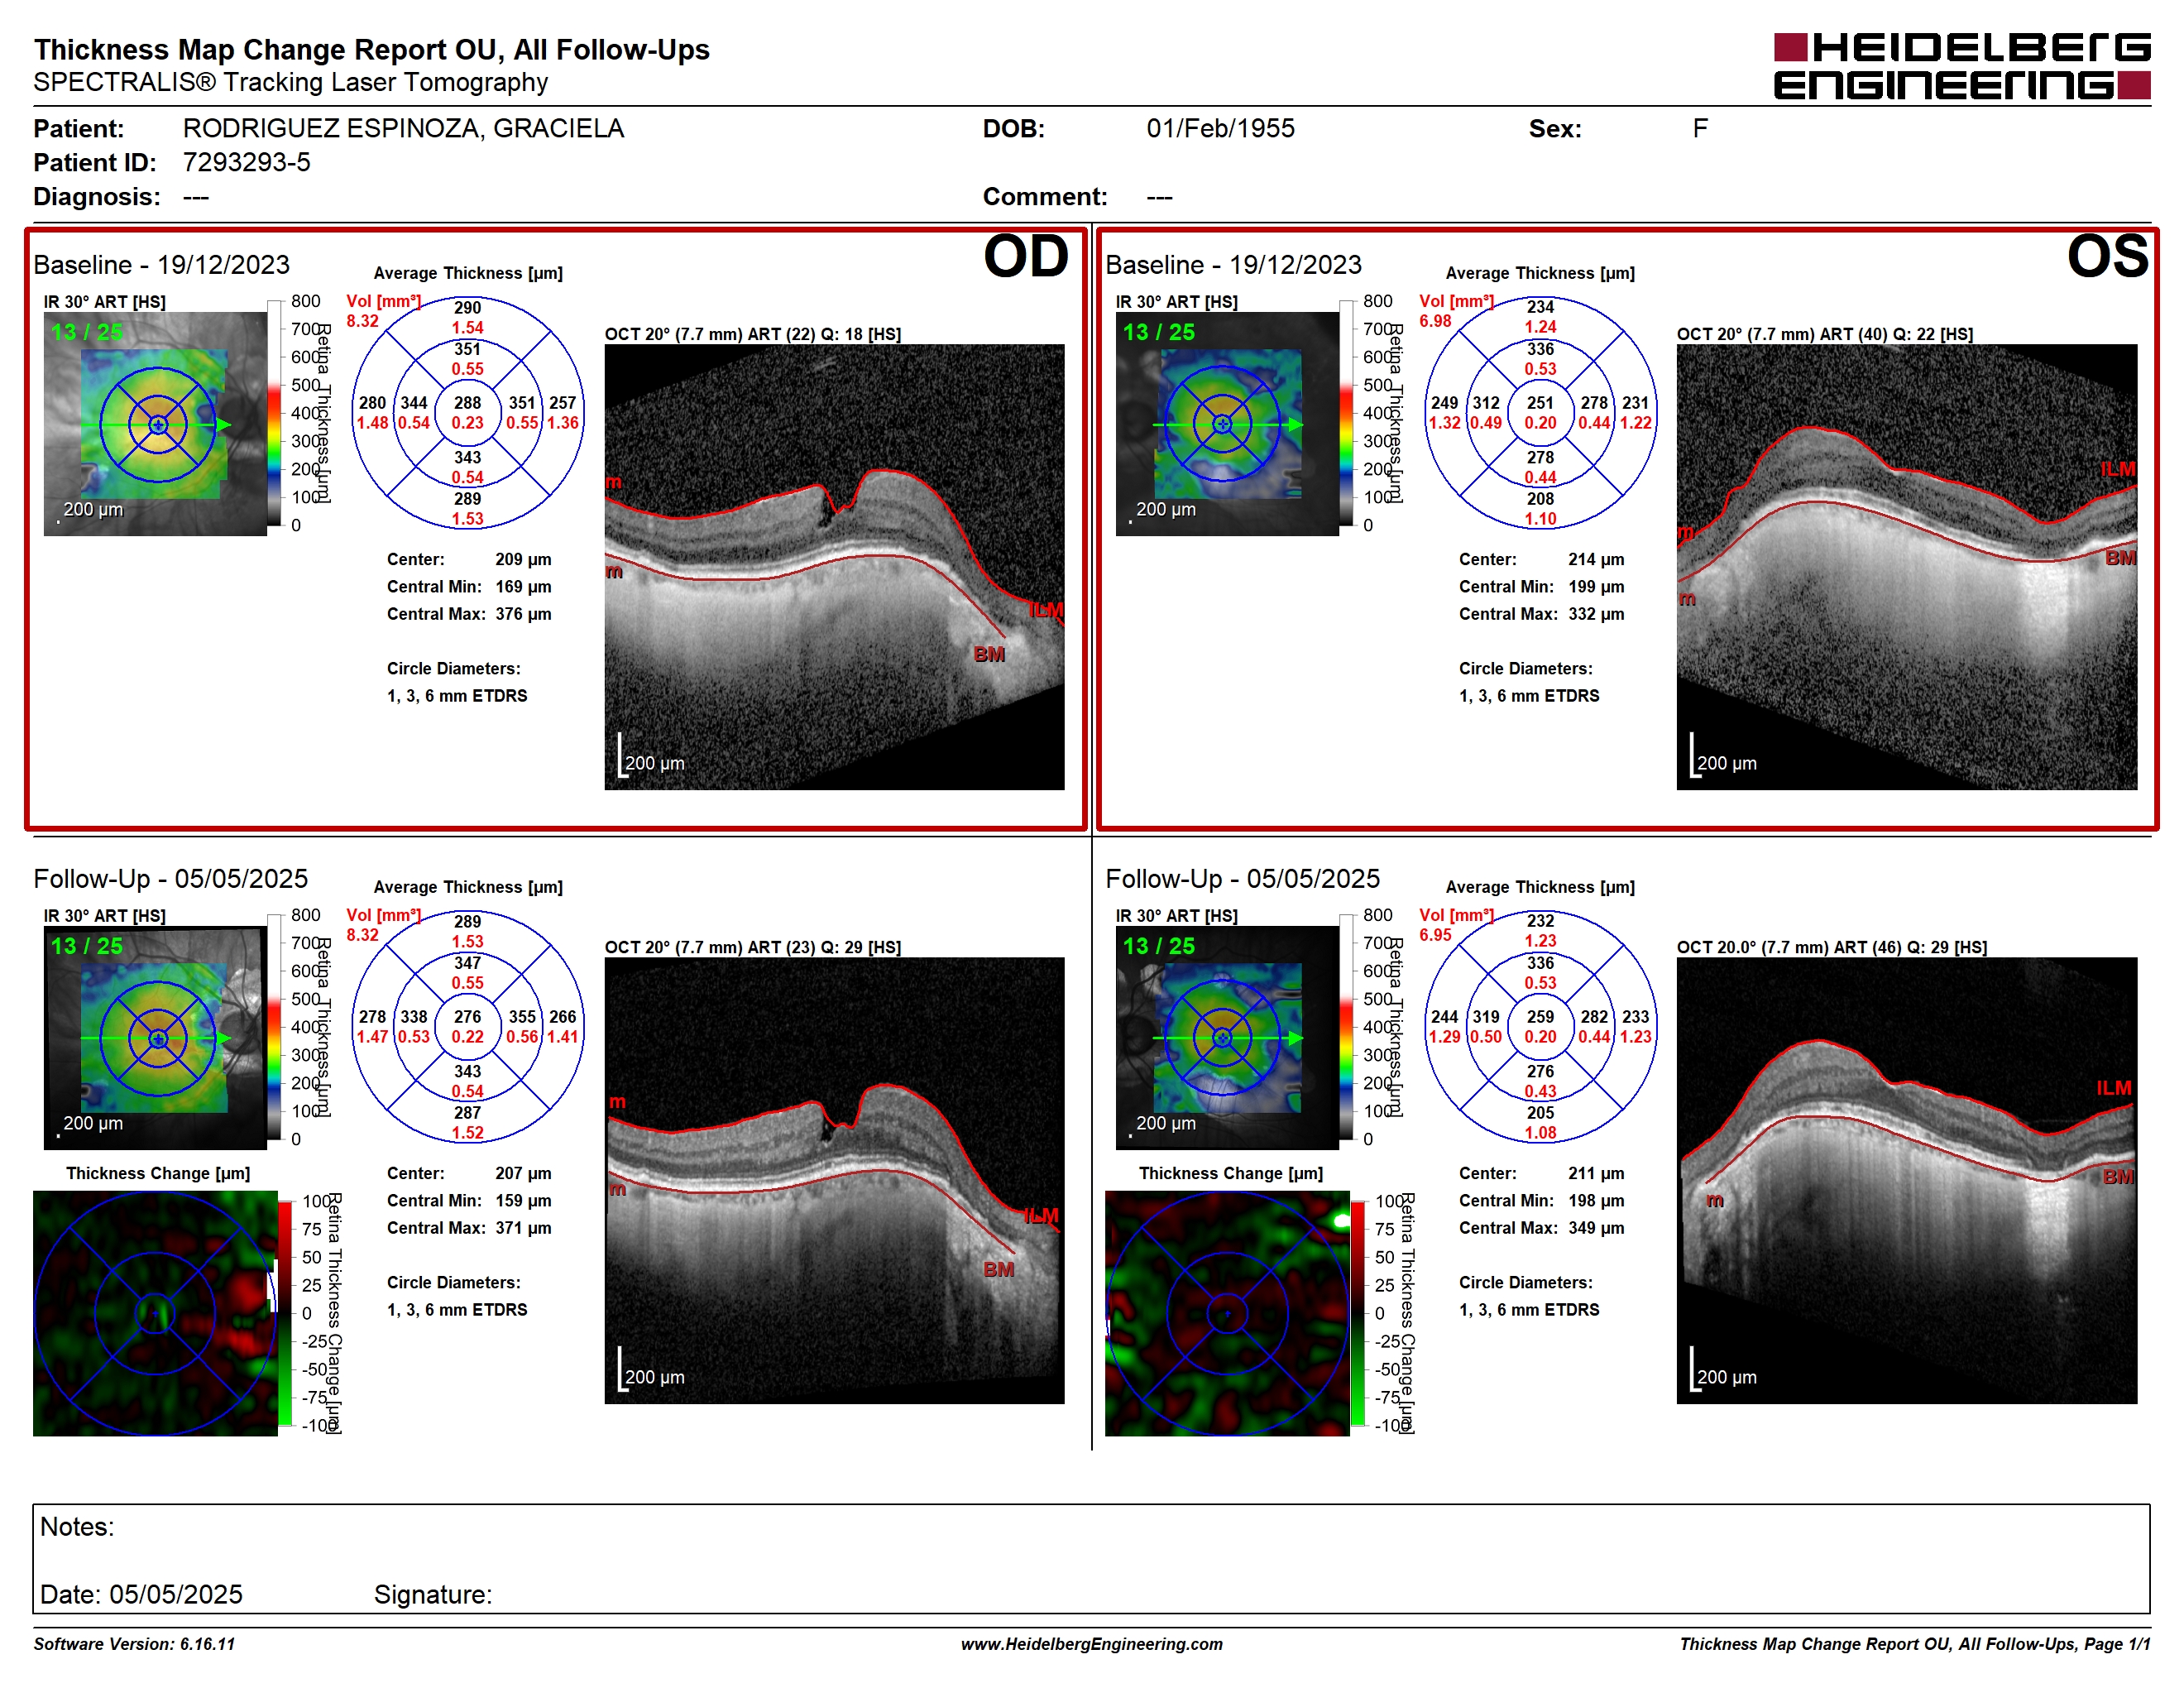Image resolution: width=2184 pixels, height=1688 pixels.
Task: Select OS baseline Central Max 332 µm
Action: pyautogui.click(x=1596, y=613)
